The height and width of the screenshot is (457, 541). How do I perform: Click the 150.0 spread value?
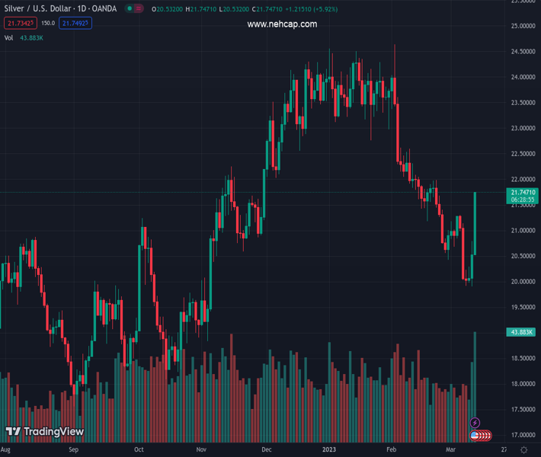click(47, 23)
